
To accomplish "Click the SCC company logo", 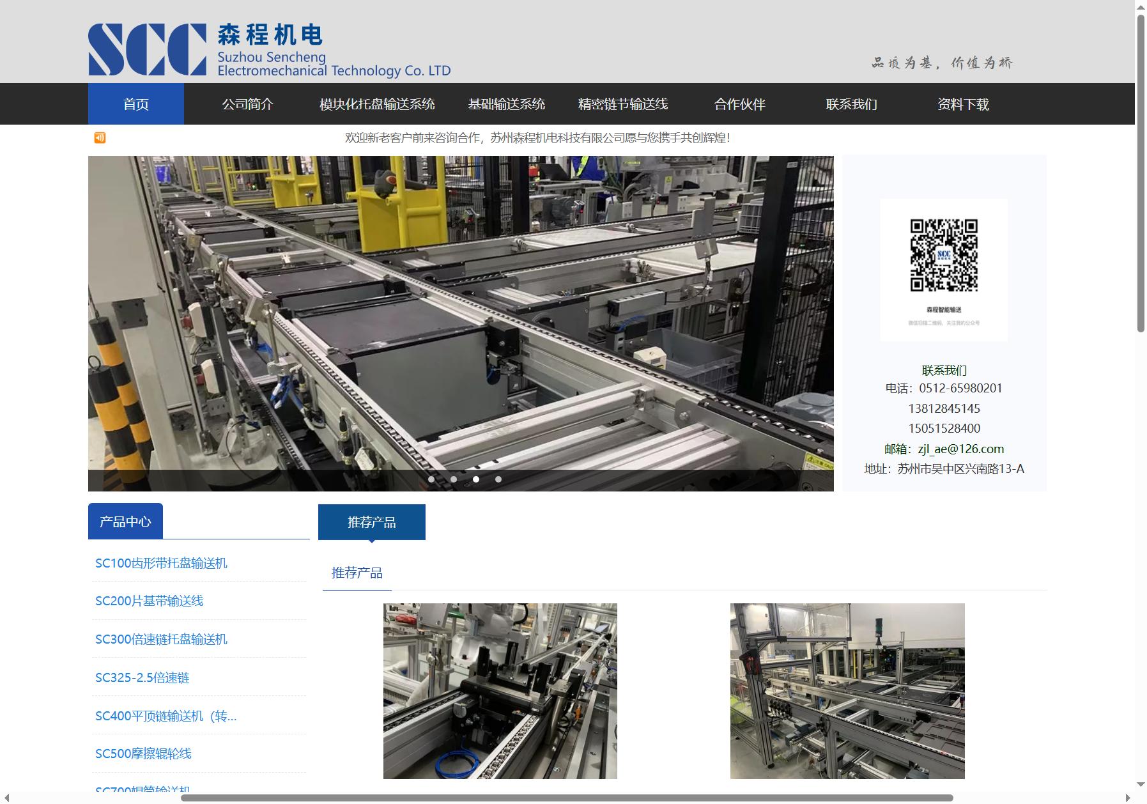I will [x=269, y=50].
